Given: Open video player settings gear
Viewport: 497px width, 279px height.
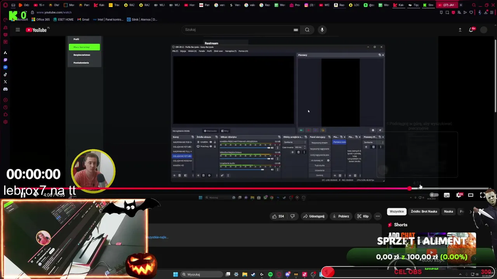Looking at the screenshot, I should [459, 195].
